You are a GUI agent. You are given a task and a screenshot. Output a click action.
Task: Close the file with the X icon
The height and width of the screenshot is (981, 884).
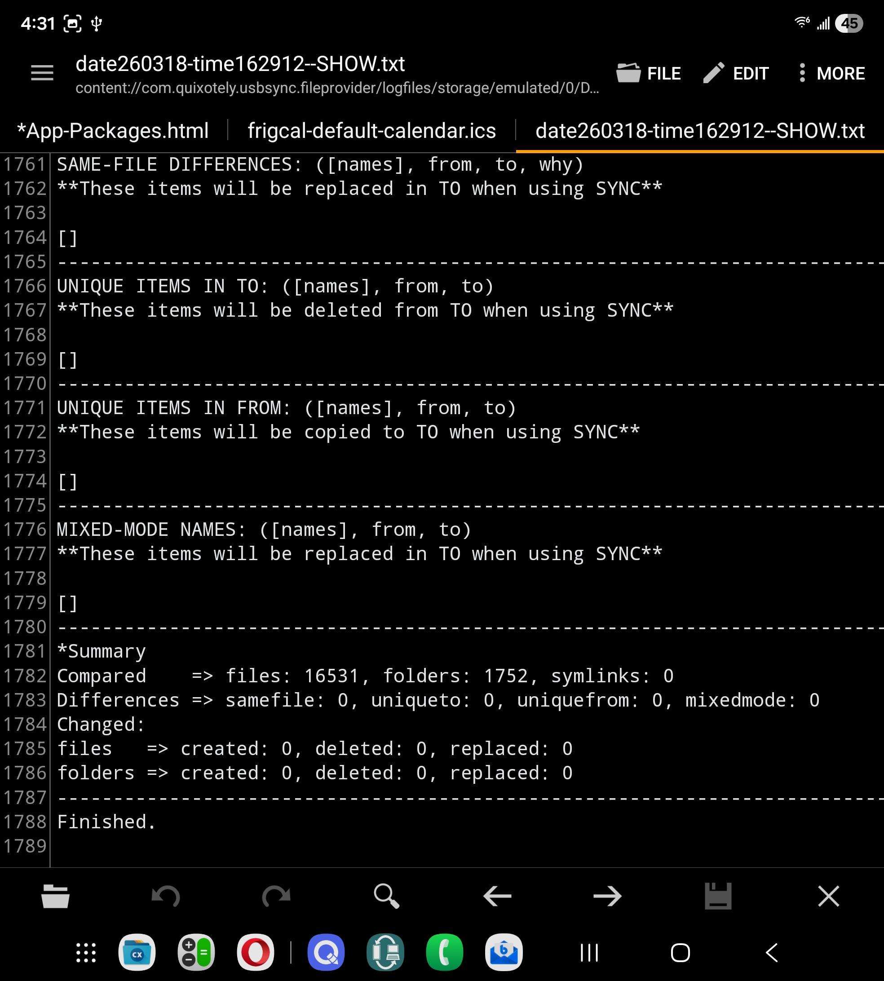click(x=829, y=896)
